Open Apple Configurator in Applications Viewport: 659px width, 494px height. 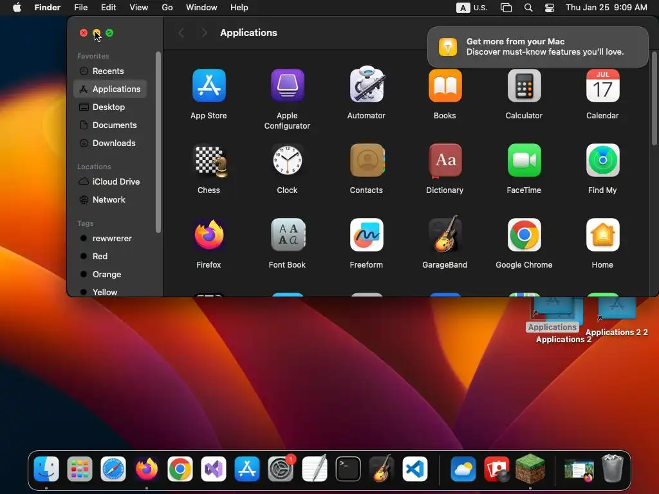288,86
